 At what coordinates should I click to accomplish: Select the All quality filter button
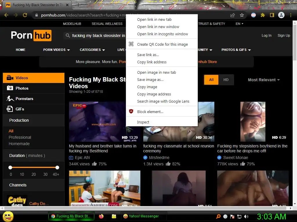point(211,80)
